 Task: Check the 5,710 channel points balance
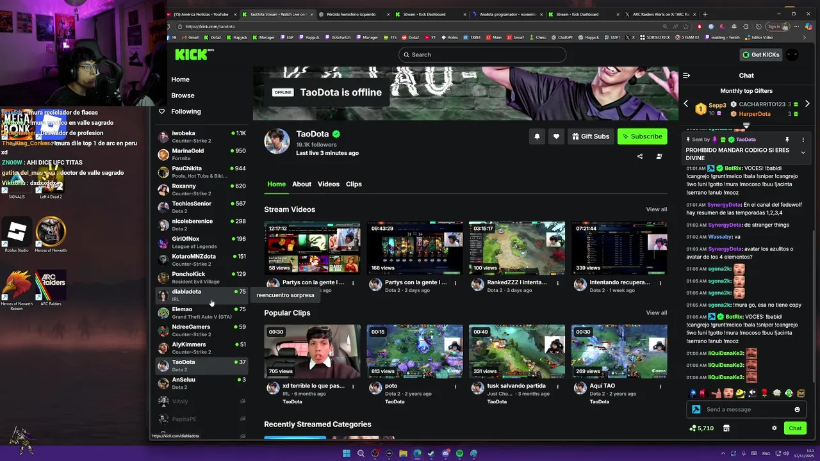pos(701,428)
